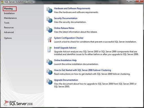
Task: Switch to the Advanced page
Action: pyautogui.click(x=9, y=32)
